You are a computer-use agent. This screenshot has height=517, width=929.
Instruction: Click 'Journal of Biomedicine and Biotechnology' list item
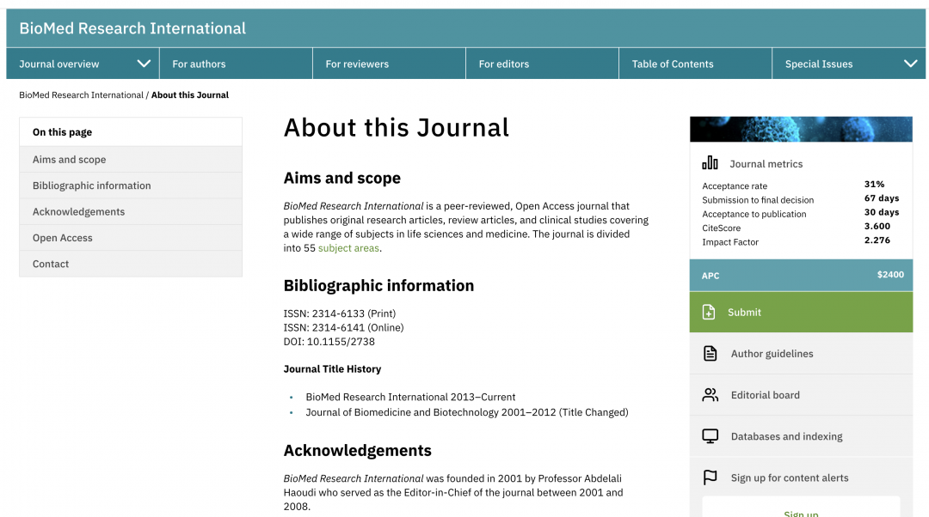pyautogui.click(x=467, y=412)
